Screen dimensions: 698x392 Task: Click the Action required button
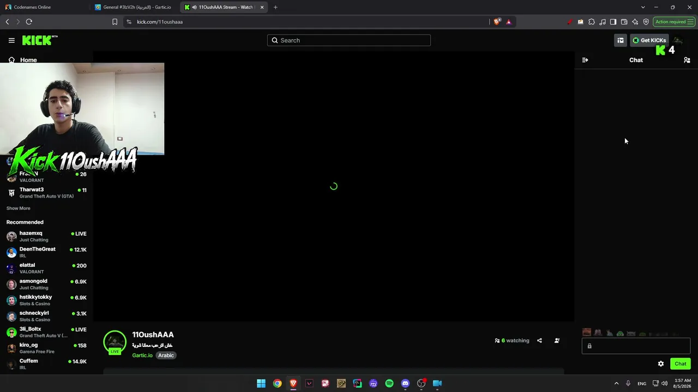tap(674, 22)
